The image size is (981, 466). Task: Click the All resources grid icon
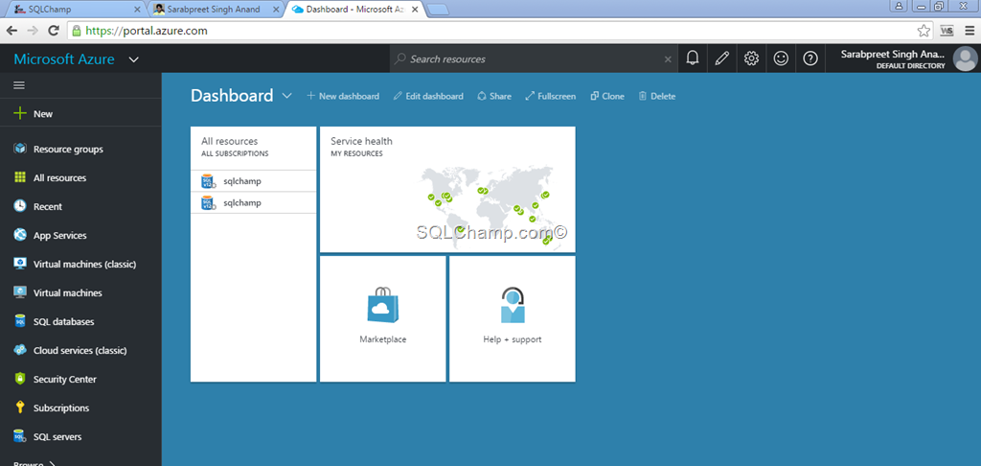click(x=20, y=178)
